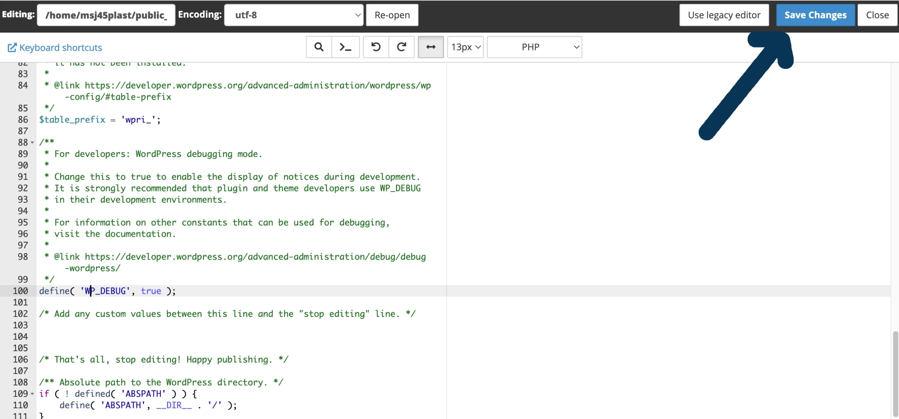
Task: Toggle the line wrap arrows button
Action: [431, 47]
